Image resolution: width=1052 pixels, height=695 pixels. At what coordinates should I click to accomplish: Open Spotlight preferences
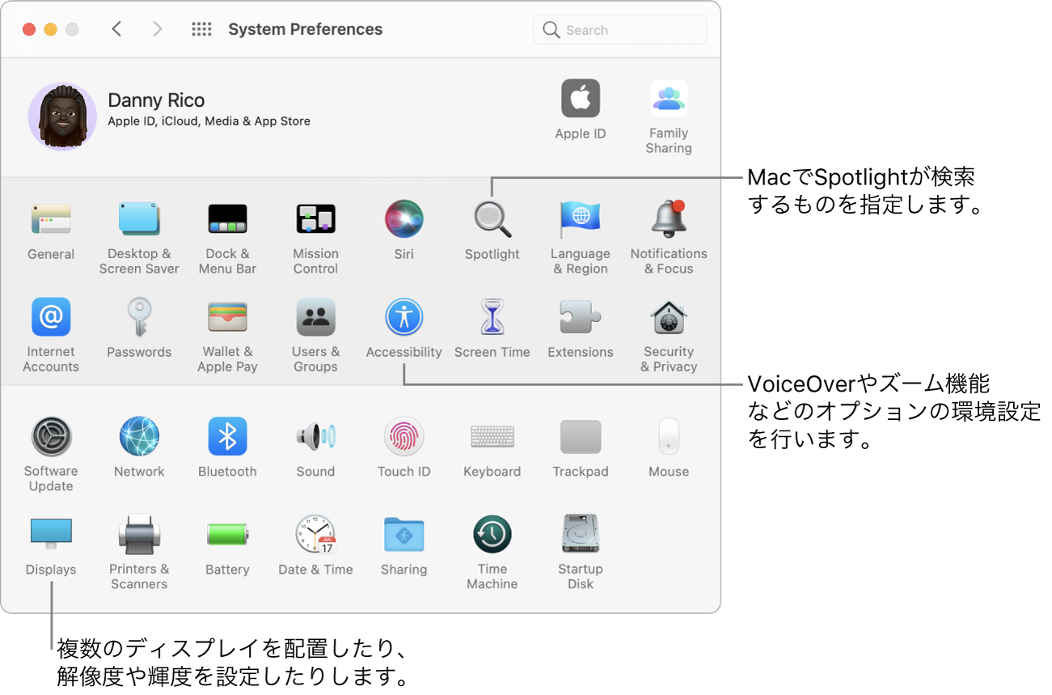point(492,218)
